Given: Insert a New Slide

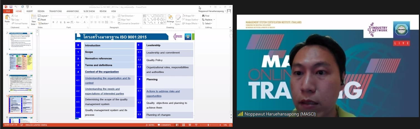Looking at the screenshot, I should (34, 19).
